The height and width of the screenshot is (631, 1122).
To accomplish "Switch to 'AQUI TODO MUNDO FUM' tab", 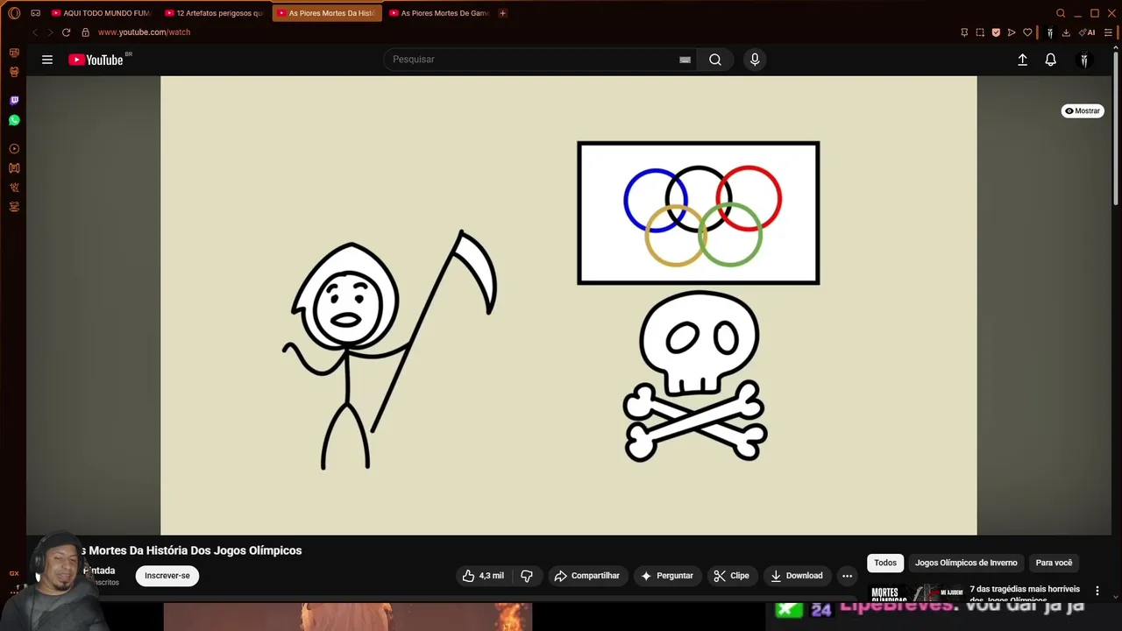I will (101, 13).
